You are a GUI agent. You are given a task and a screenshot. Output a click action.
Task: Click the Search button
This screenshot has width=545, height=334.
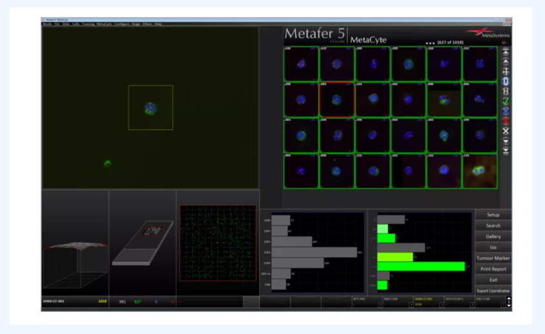493,225
